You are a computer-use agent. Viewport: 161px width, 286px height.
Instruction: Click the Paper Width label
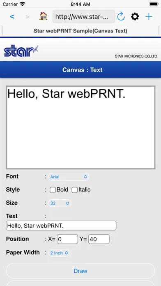click(23, 253)
